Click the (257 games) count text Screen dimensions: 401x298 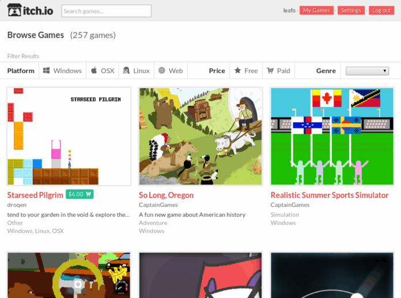93,35
